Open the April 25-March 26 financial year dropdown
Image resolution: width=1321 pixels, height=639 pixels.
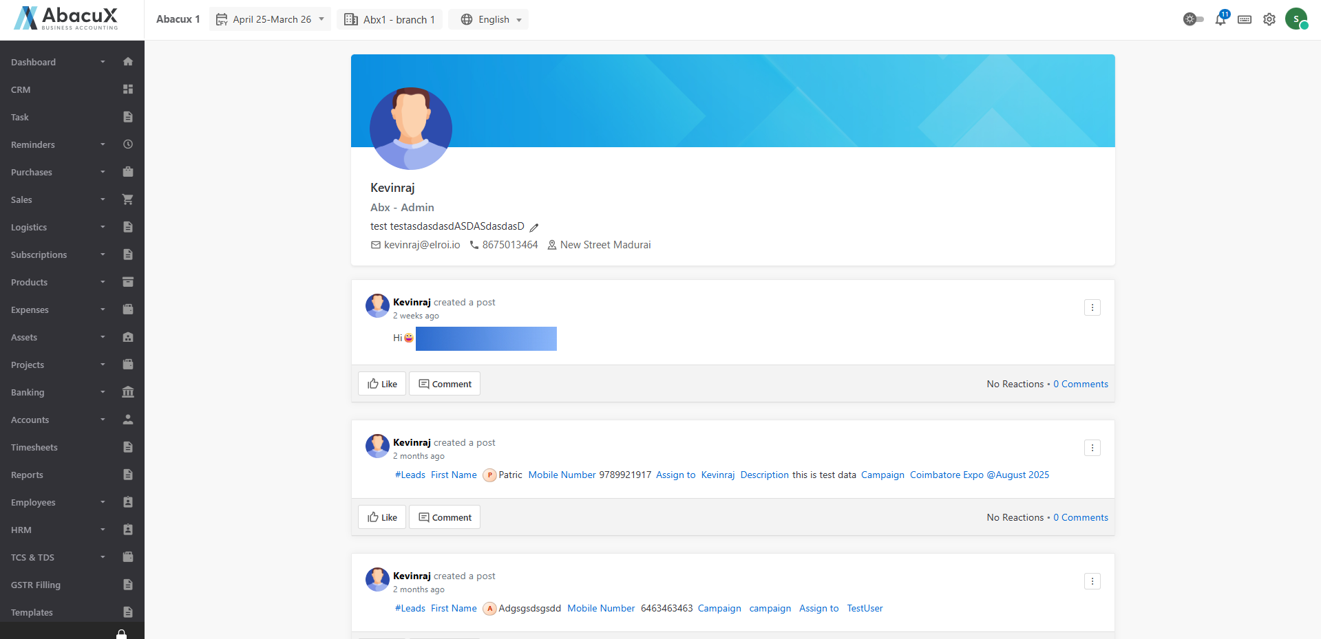click(x=270, y=19)
